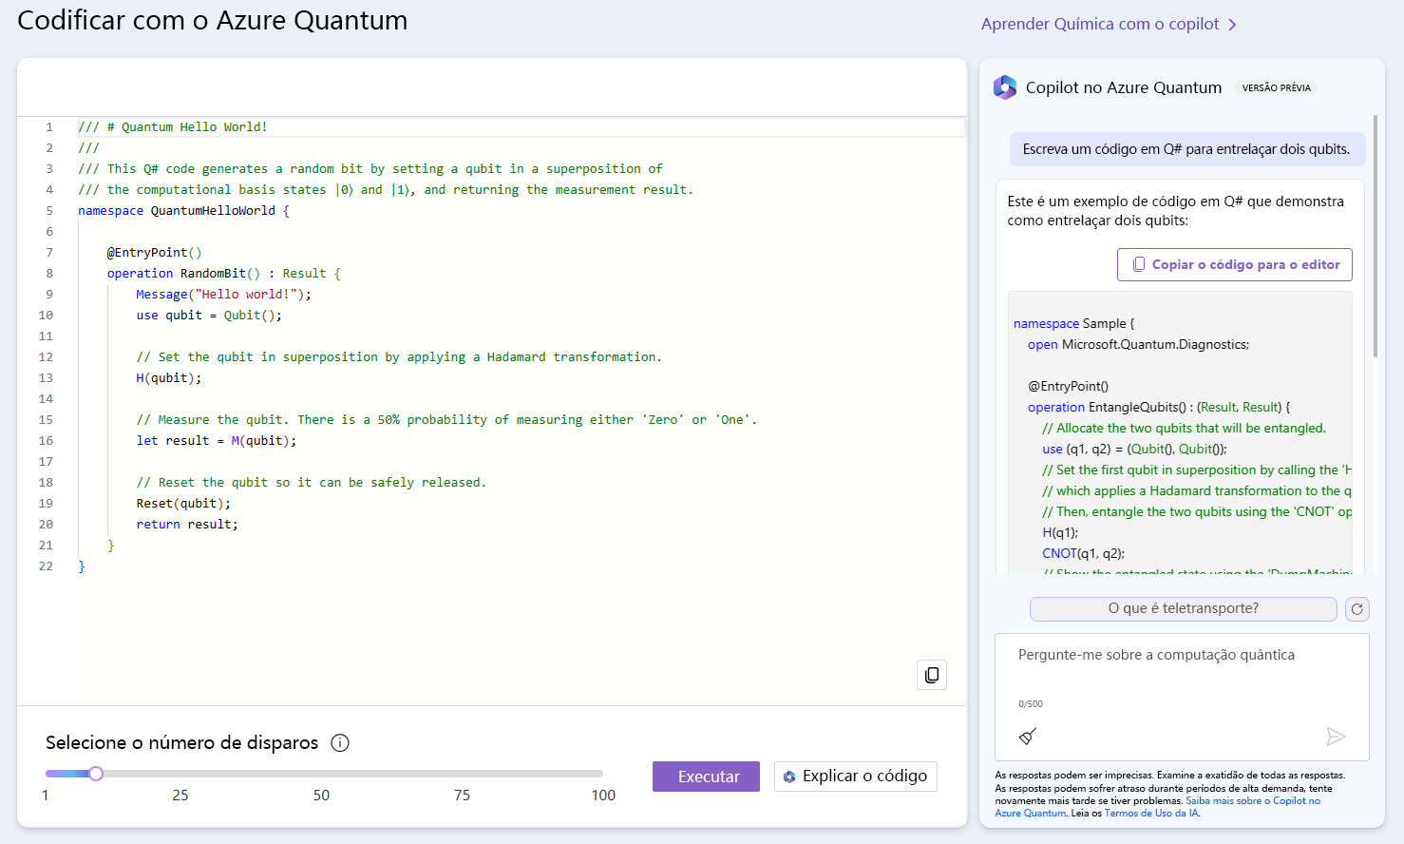Screen dimensions: 1404x844
Task: Click the 'Measure the qubit' comment line
Action: (446, 420)
